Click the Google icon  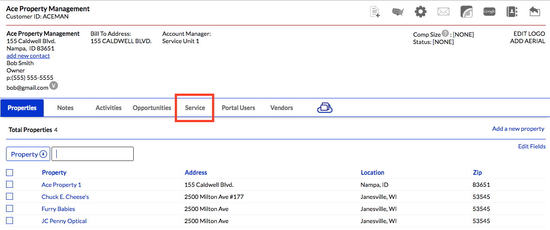(x=489, y=12)
